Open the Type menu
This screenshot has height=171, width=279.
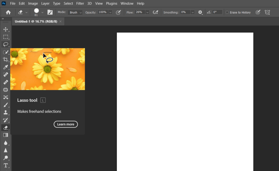[x=56, y=3]
